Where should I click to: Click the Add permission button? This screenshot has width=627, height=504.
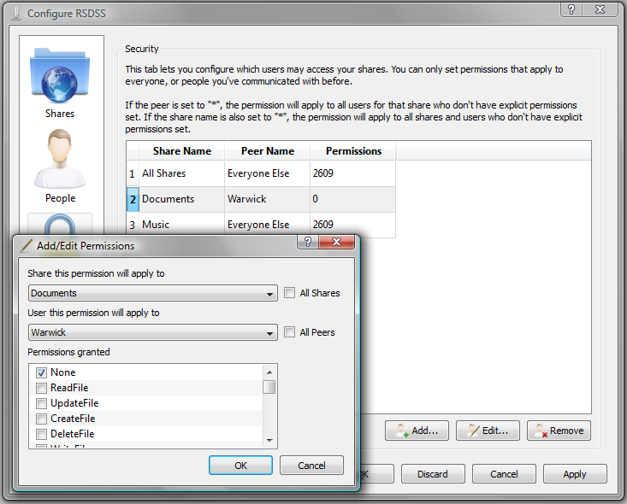click(417, 431)
